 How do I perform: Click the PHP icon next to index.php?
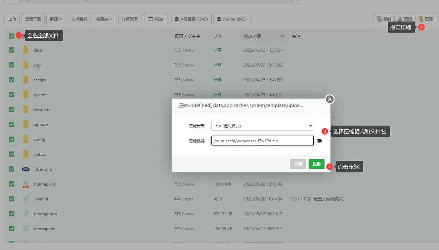[x=25, y=169]
